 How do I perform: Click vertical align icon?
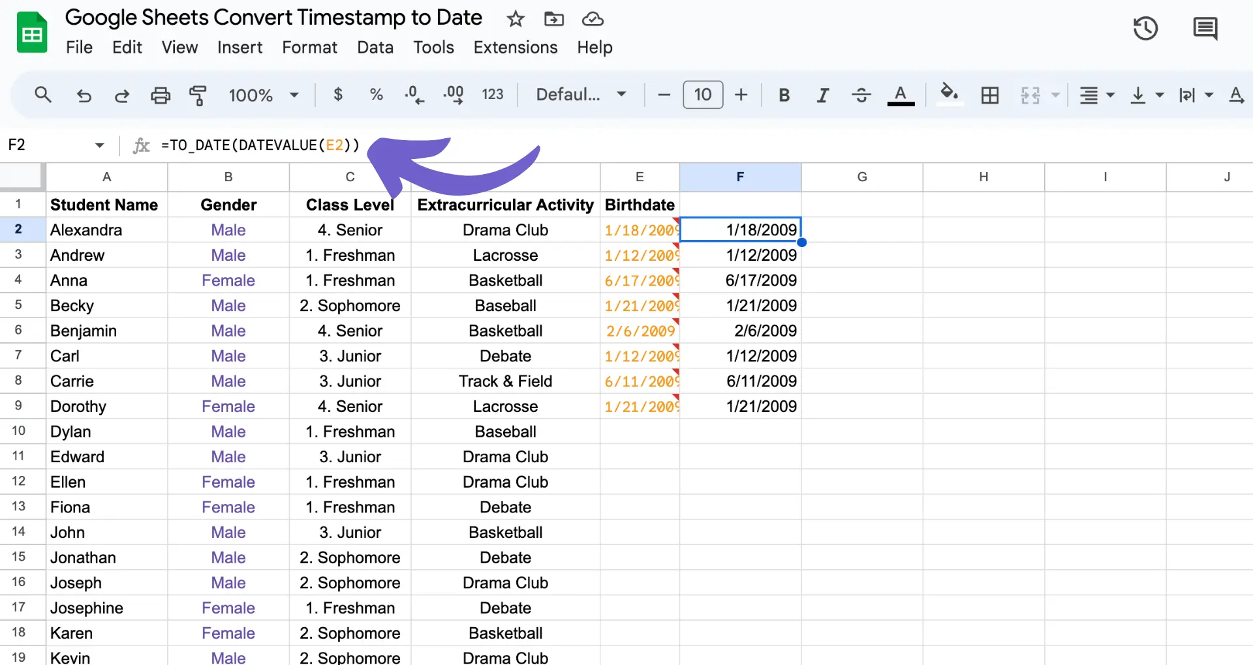[1138, 96]
